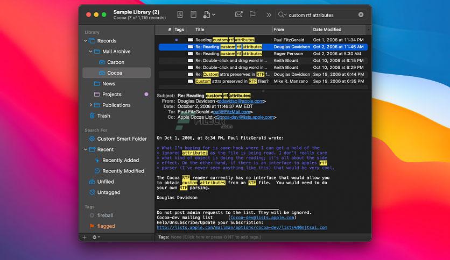The width and height of the screenshot is (450, 260).
Task: Show hidden toolbar items via double chevron
Action: tap(269, 15)
